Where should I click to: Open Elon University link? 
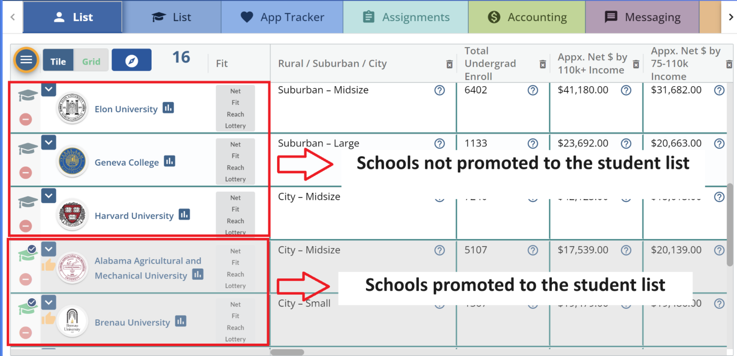126,109
